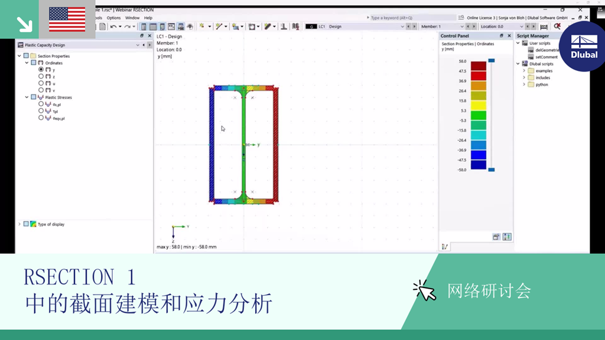Open the Help menu
Screen dimensions: 605x340
148,18
